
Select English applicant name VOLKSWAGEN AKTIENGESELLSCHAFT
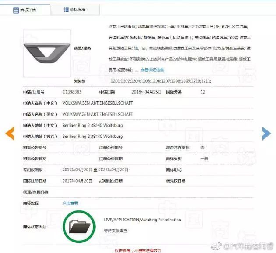pos(98,114)
